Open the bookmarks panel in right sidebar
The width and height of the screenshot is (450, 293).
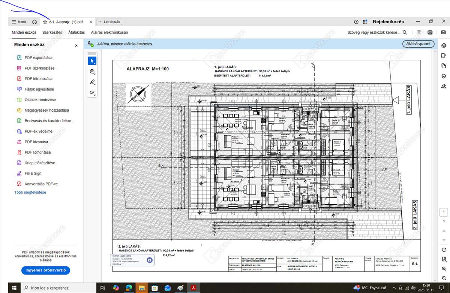[444, 55]
